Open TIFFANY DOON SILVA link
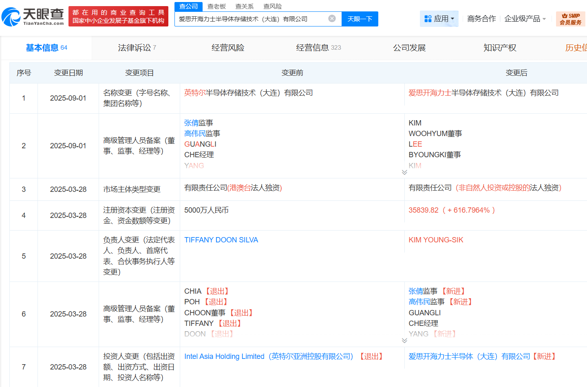 click(221, 240)
